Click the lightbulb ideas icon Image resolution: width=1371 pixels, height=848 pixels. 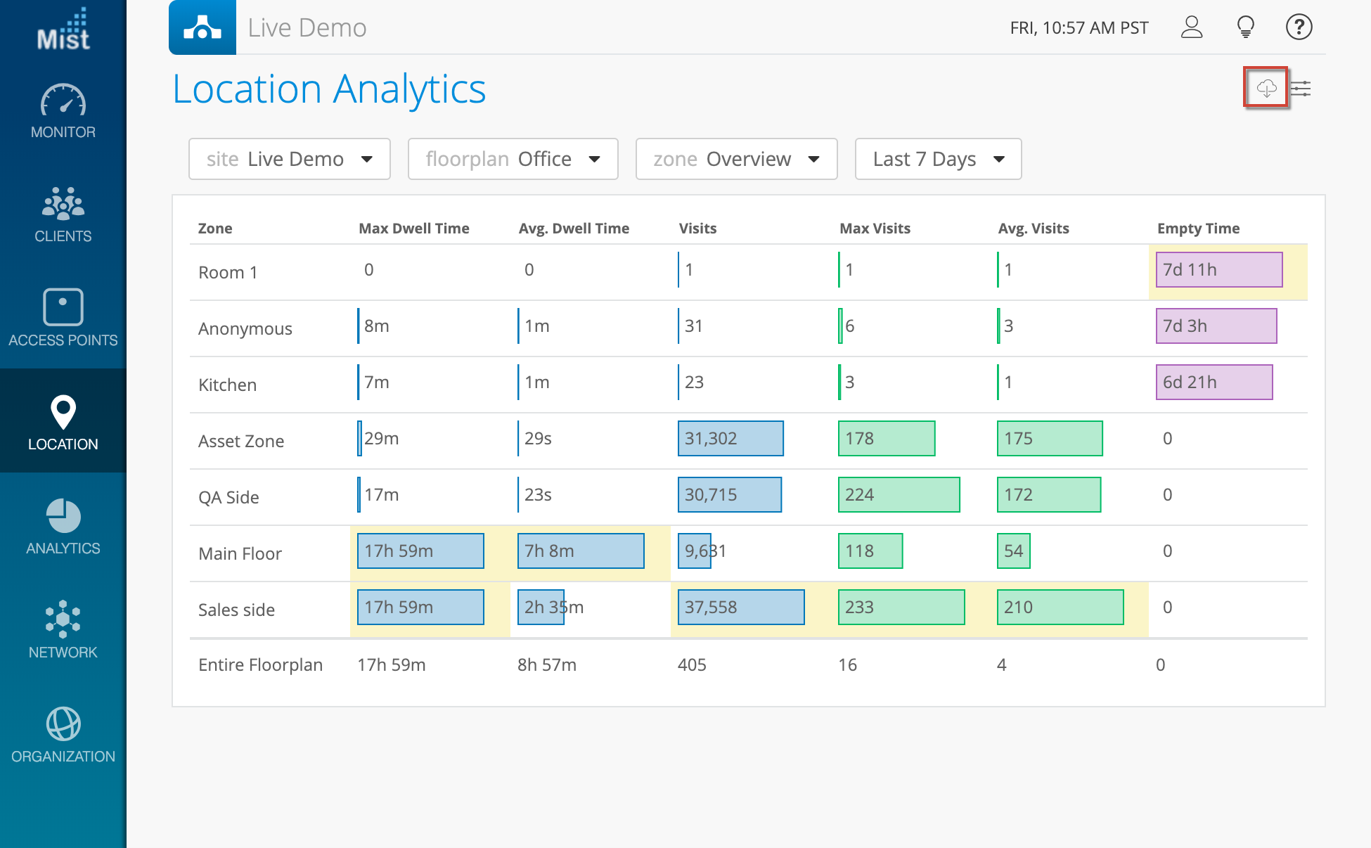[x=1245, y=27]
